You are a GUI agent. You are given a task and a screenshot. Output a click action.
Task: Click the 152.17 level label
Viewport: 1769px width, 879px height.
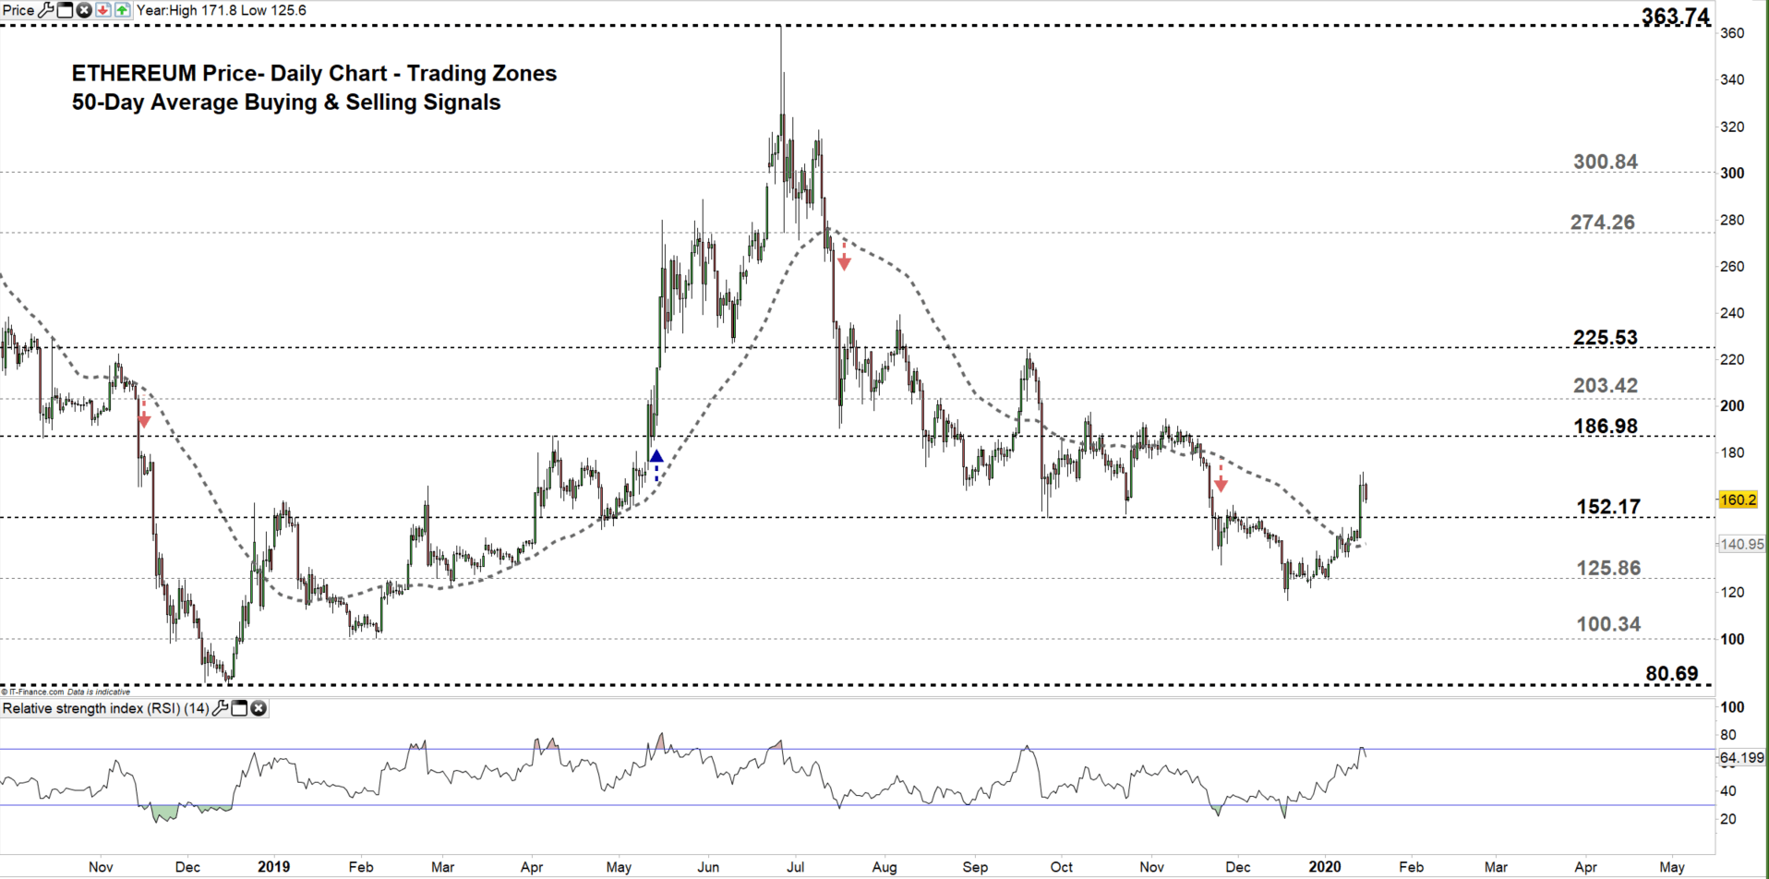tap(1608, 507)
